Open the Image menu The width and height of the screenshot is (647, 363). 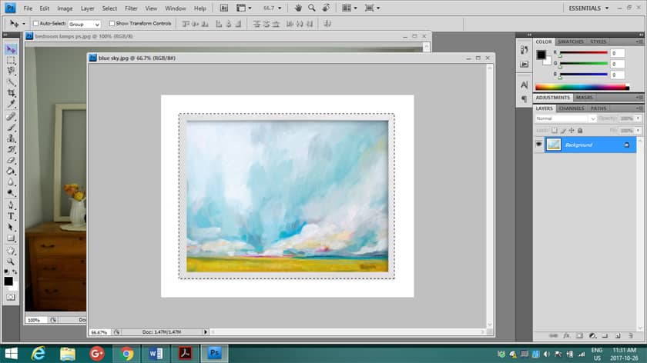tap(65, 8)
